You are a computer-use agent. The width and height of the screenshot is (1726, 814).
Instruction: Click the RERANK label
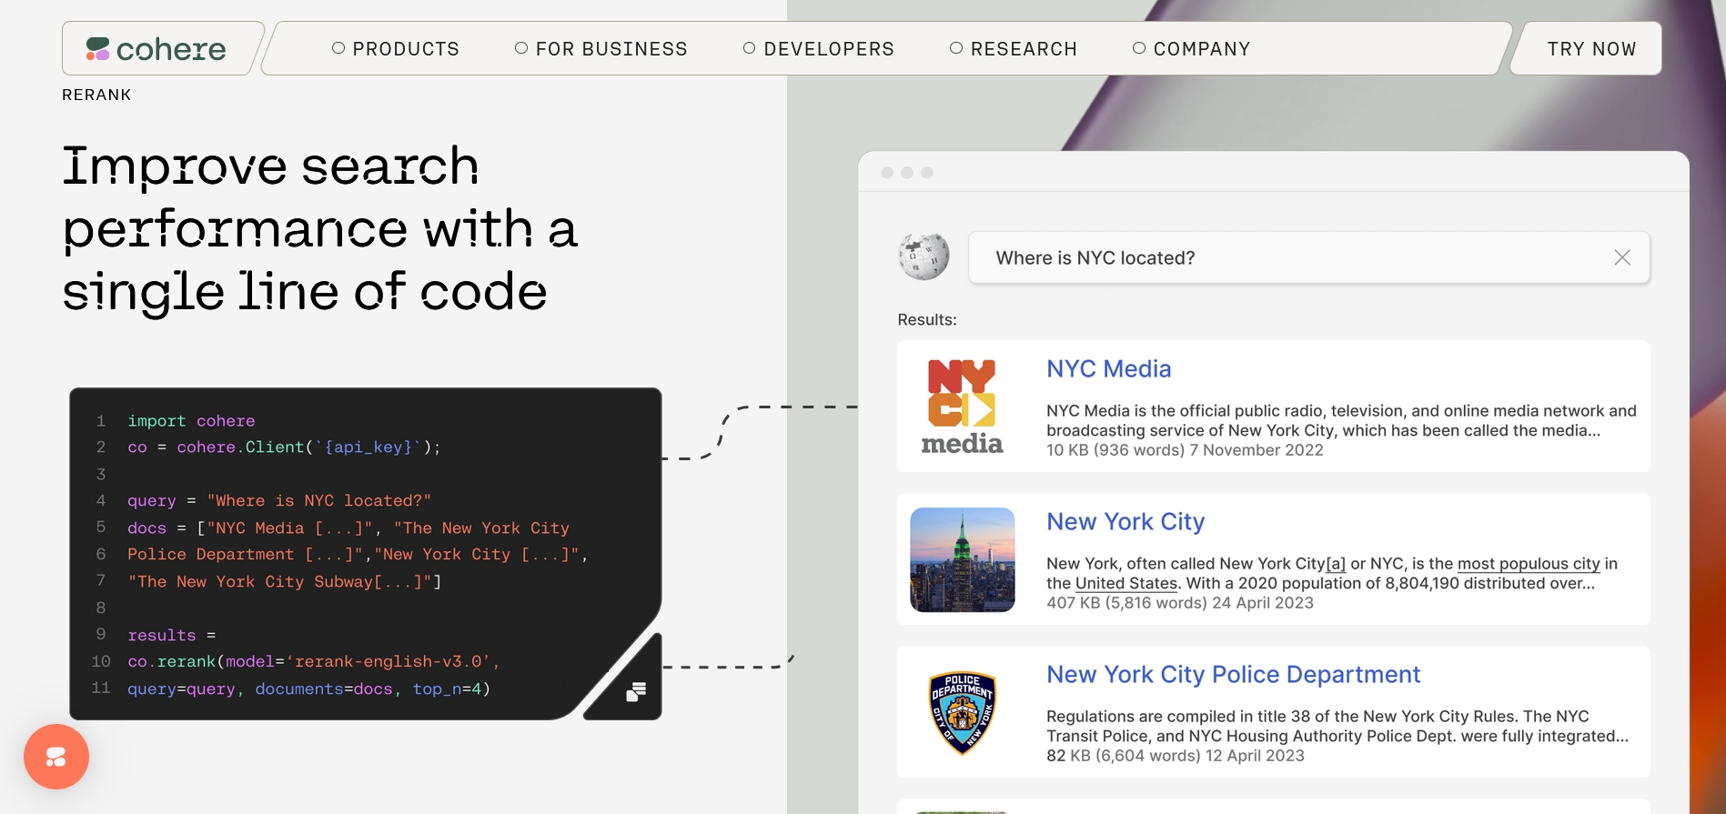point(96,95)
